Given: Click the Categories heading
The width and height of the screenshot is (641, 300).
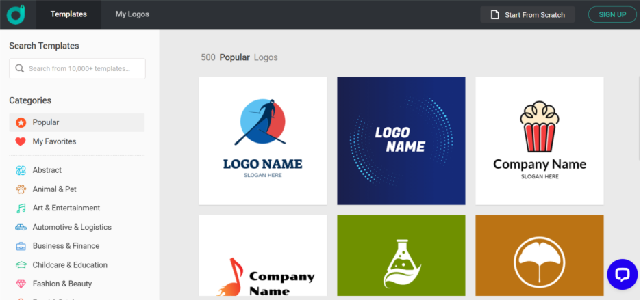Looking at the screenshot, I should [30, 100].
